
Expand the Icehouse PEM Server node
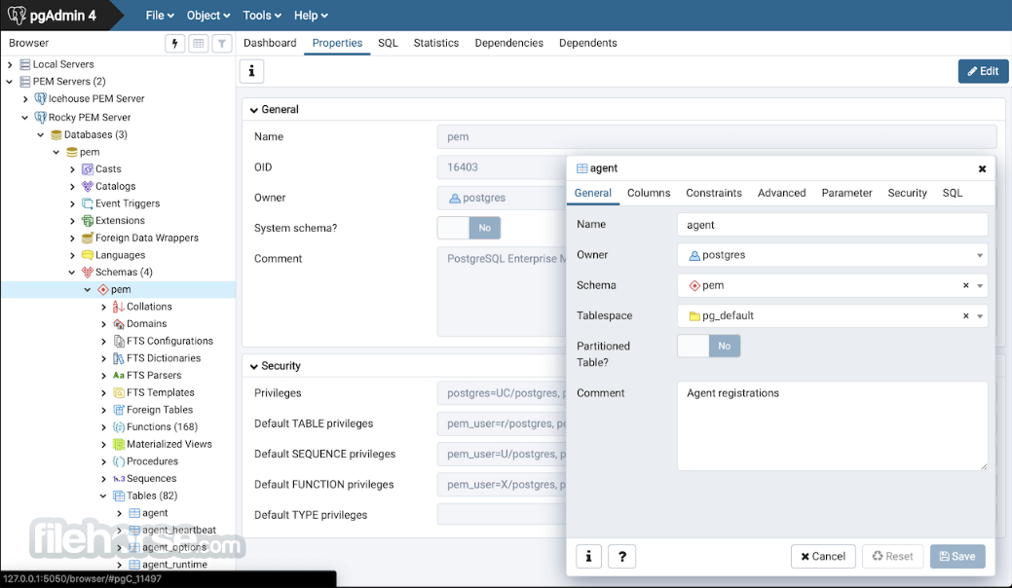point(25,98)
